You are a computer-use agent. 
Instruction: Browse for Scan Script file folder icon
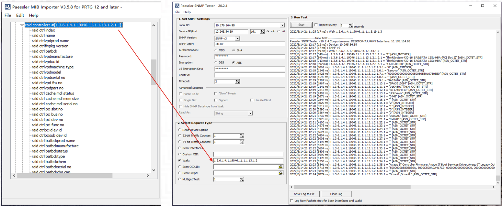pos(280,173)
